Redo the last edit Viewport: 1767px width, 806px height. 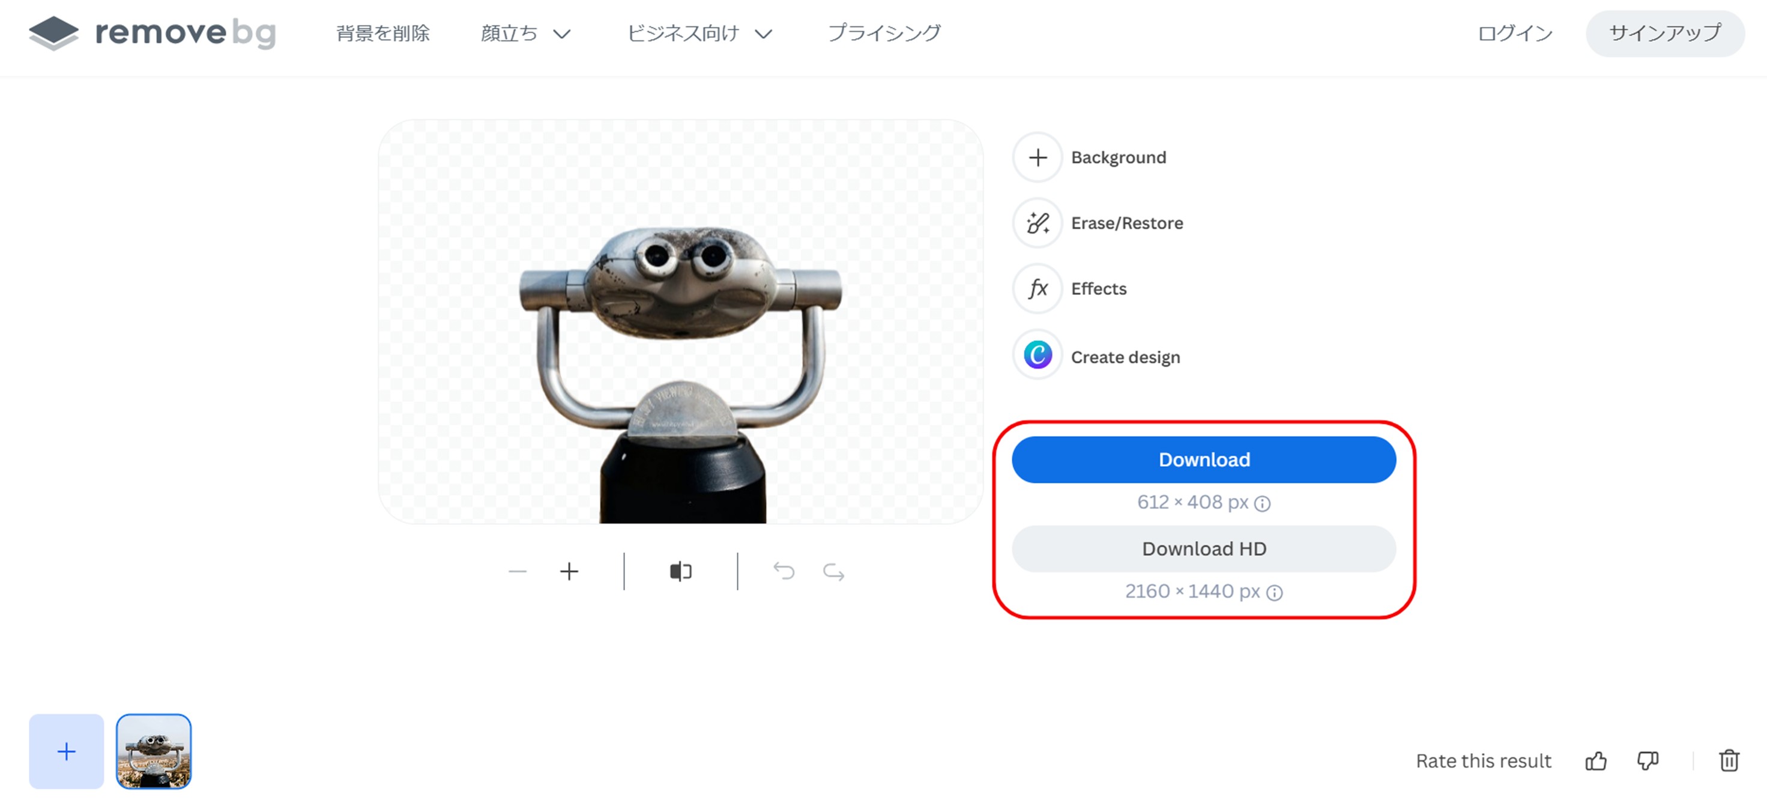[x=832, y=571]
